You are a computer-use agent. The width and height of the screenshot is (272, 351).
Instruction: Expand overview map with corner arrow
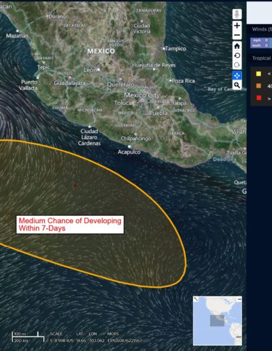pyautogui.click(x=196, y=299)
